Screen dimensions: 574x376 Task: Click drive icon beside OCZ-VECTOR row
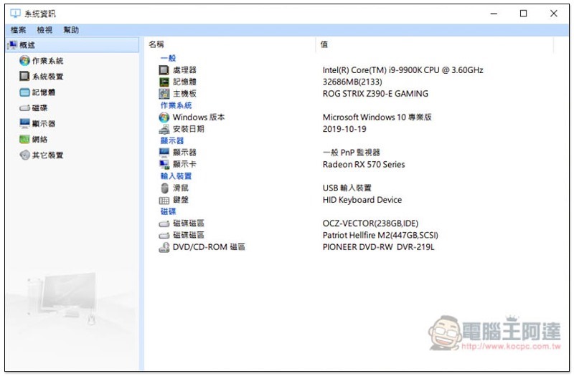pos(164,223)
